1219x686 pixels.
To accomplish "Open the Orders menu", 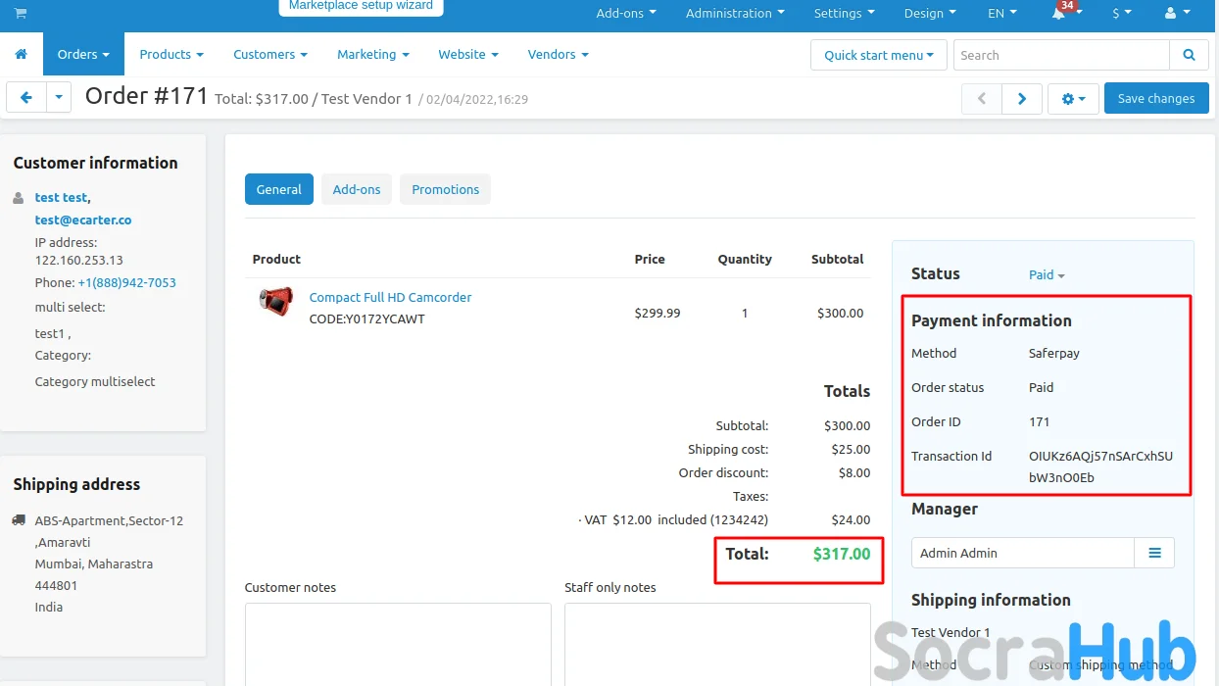I will (83, 54).
